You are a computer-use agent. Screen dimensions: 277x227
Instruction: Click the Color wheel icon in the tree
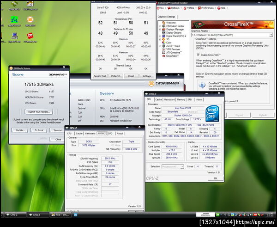pos(164,43)
